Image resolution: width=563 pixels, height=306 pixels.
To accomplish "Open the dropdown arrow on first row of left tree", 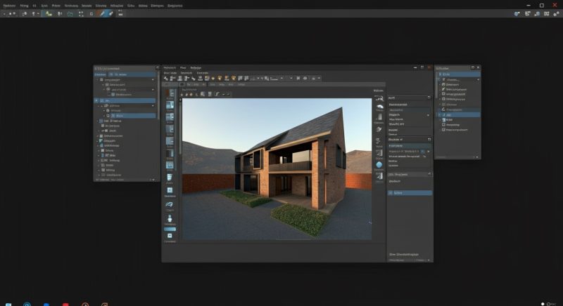I will (x=153, y=79).
